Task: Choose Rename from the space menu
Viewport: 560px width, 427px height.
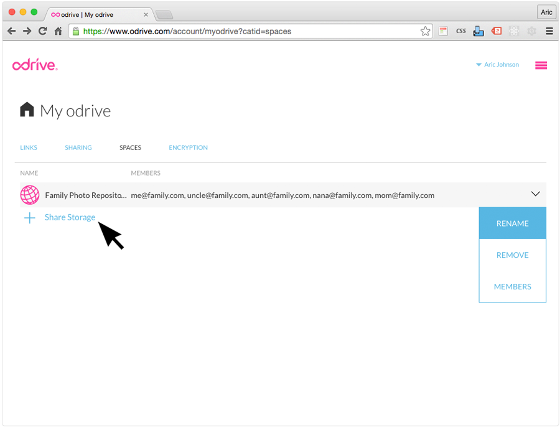Action: [513, 223]
